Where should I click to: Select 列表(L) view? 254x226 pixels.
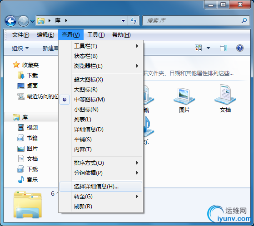point(101,120)
